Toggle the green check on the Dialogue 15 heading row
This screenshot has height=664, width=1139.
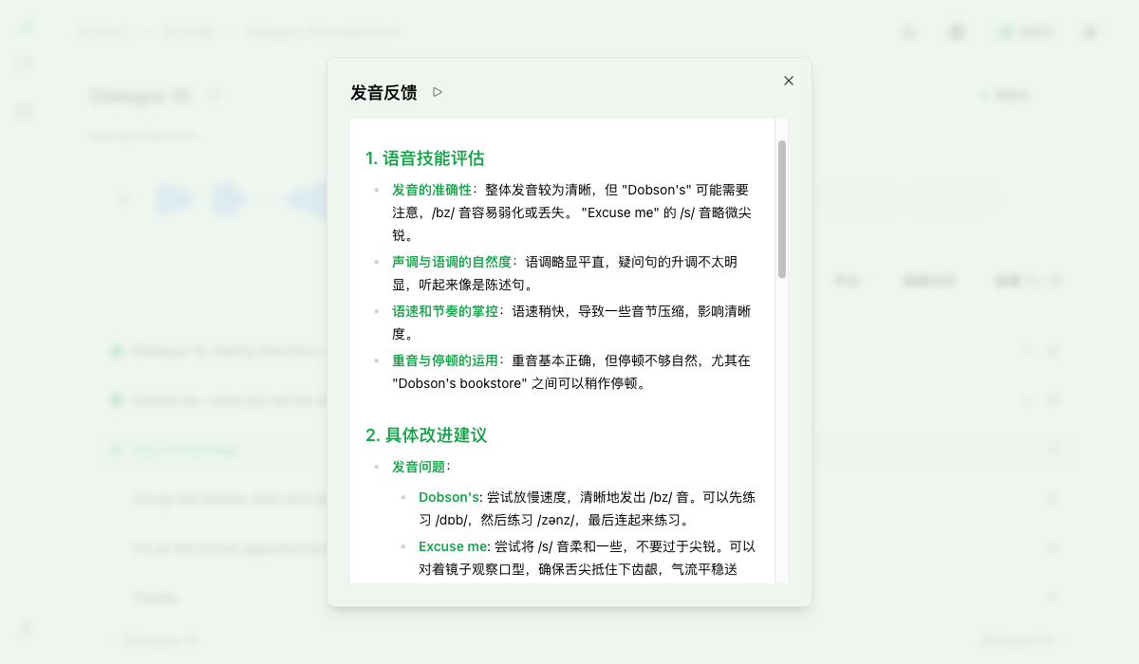click(x=116, y=350)
